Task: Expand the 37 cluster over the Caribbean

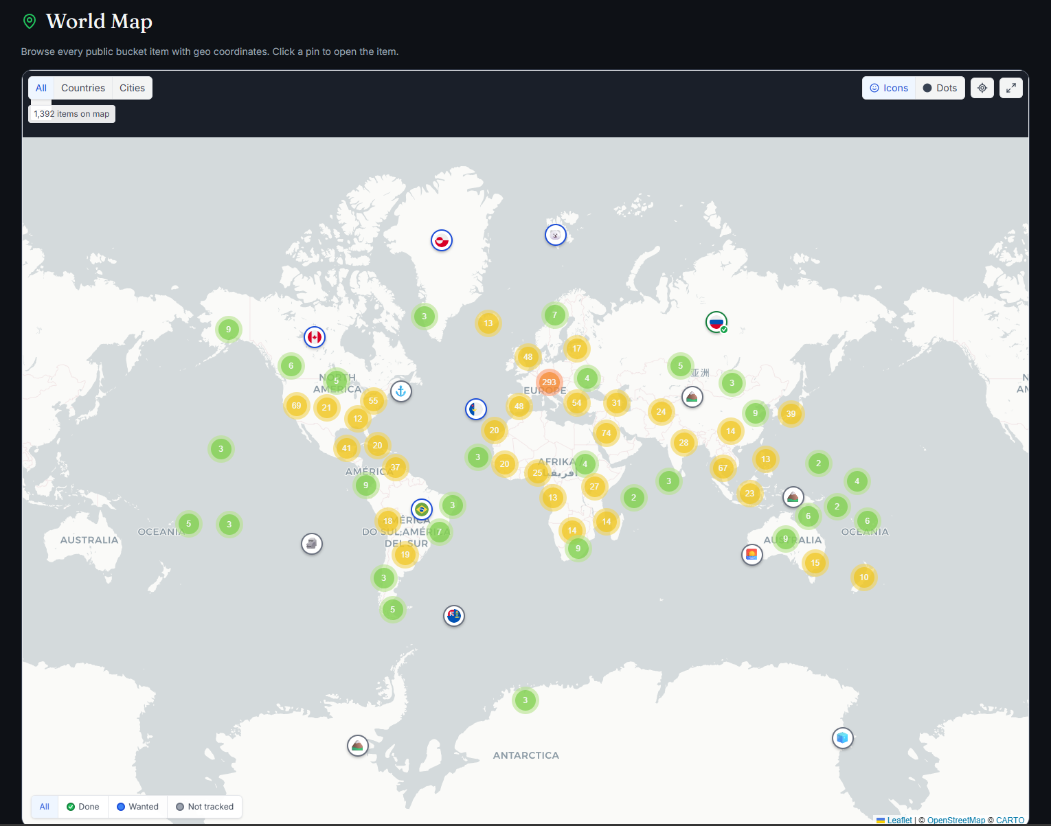Action: 396,468
